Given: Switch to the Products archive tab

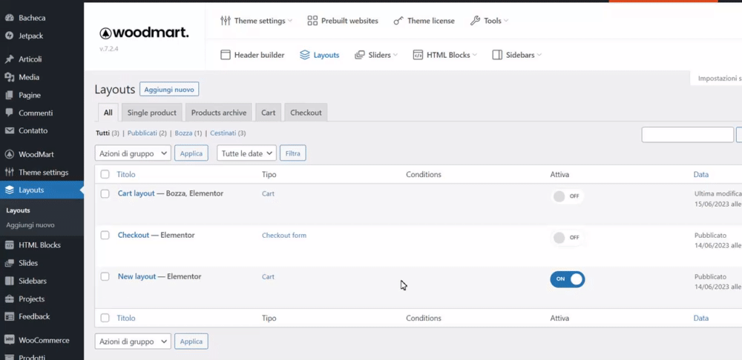Looking at the screenshot, I should [x=219, y=113].
